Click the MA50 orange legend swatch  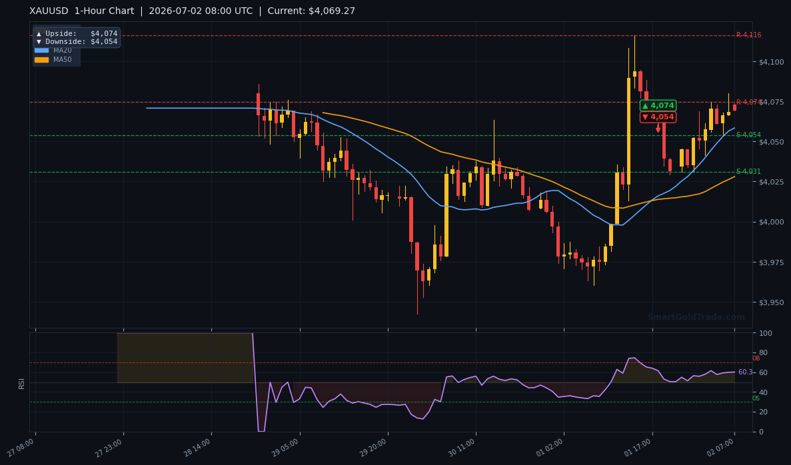(x=41, y=59)
